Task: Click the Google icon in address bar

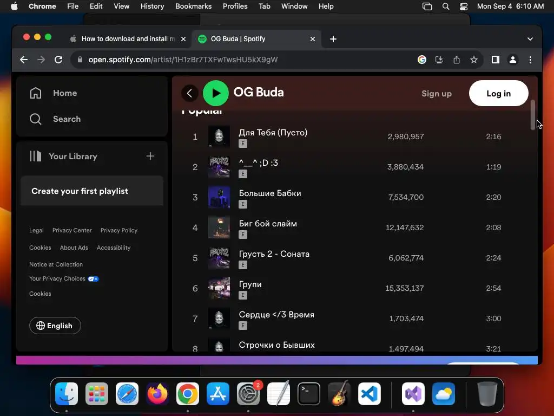Action: pyautogui.click(x=422, y=60)
